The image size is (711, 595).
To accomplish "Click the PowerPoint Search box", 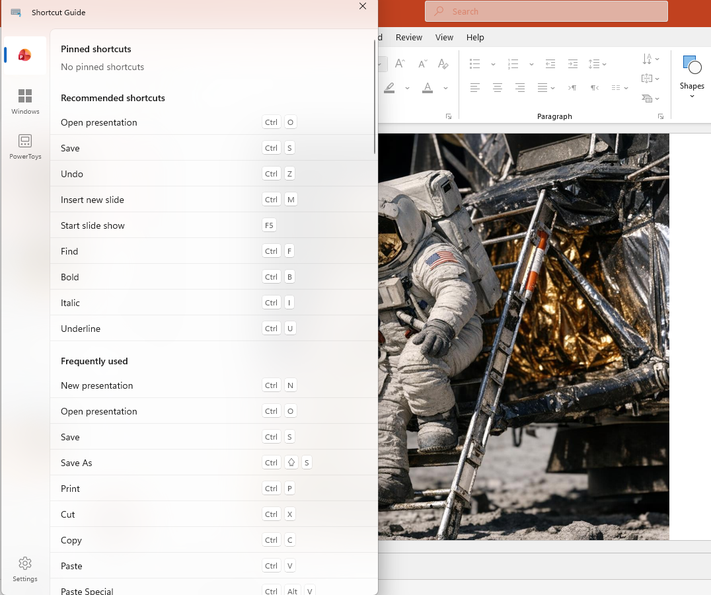I will [x=546, y=11].
